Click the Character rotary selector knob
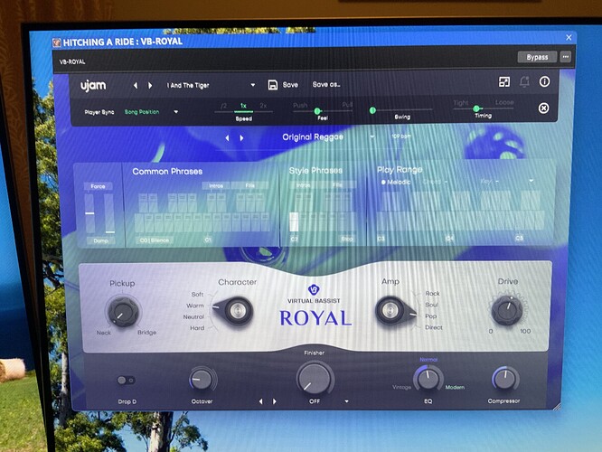 coord(234,311)
